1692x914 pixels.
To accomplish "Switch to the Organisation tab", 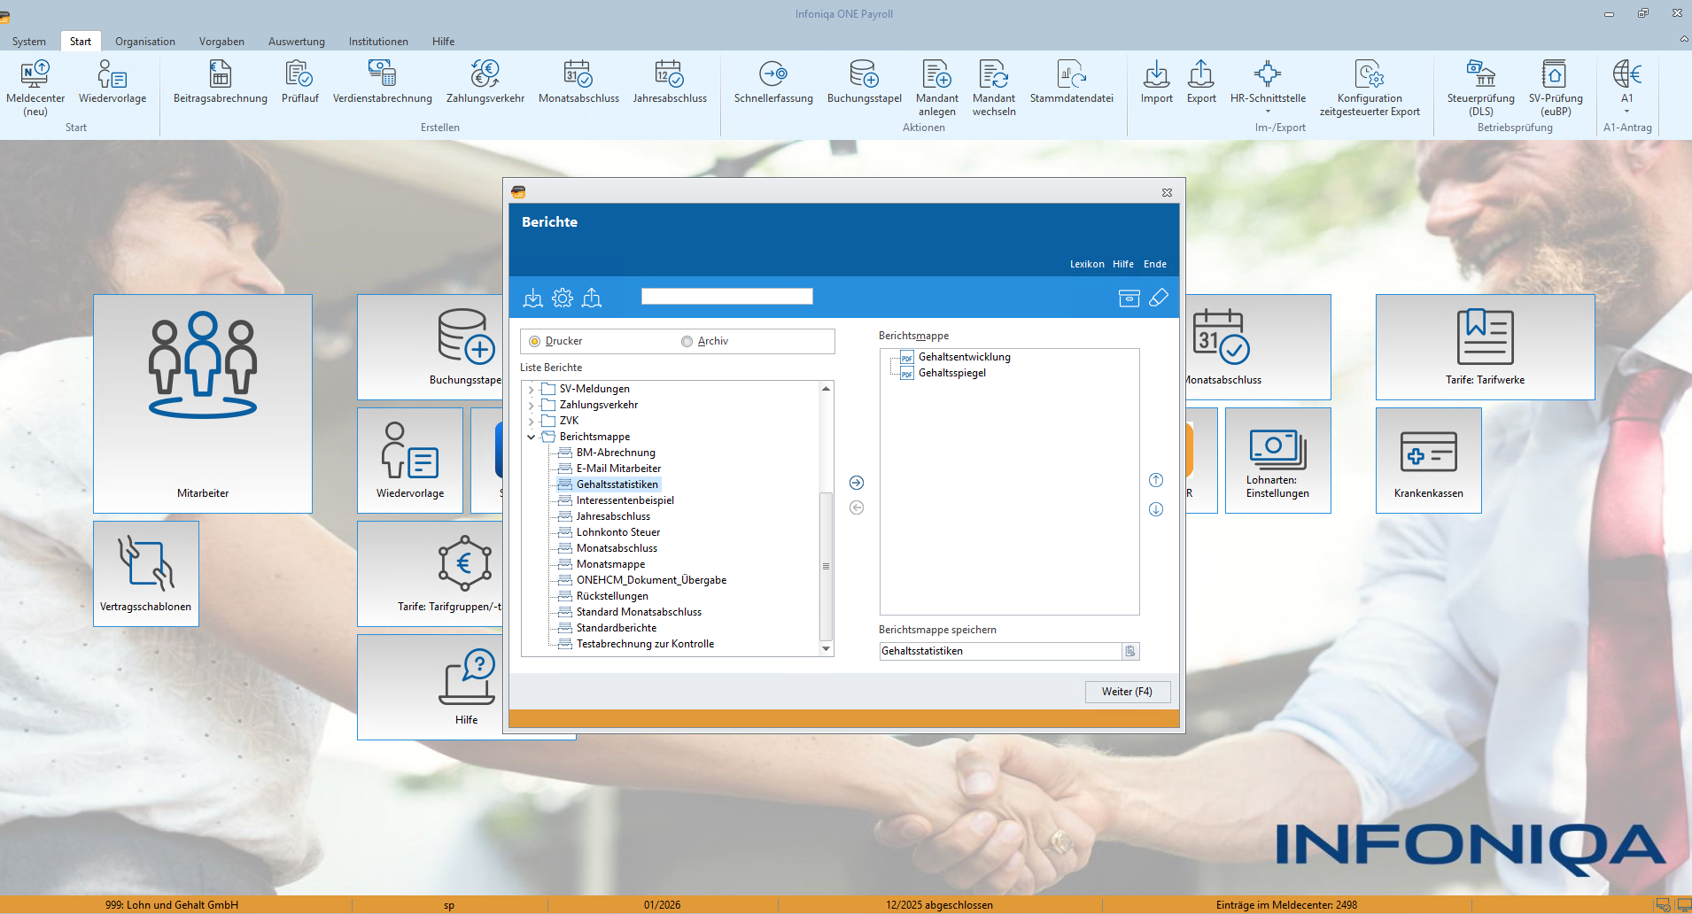I will pos(145,42).
